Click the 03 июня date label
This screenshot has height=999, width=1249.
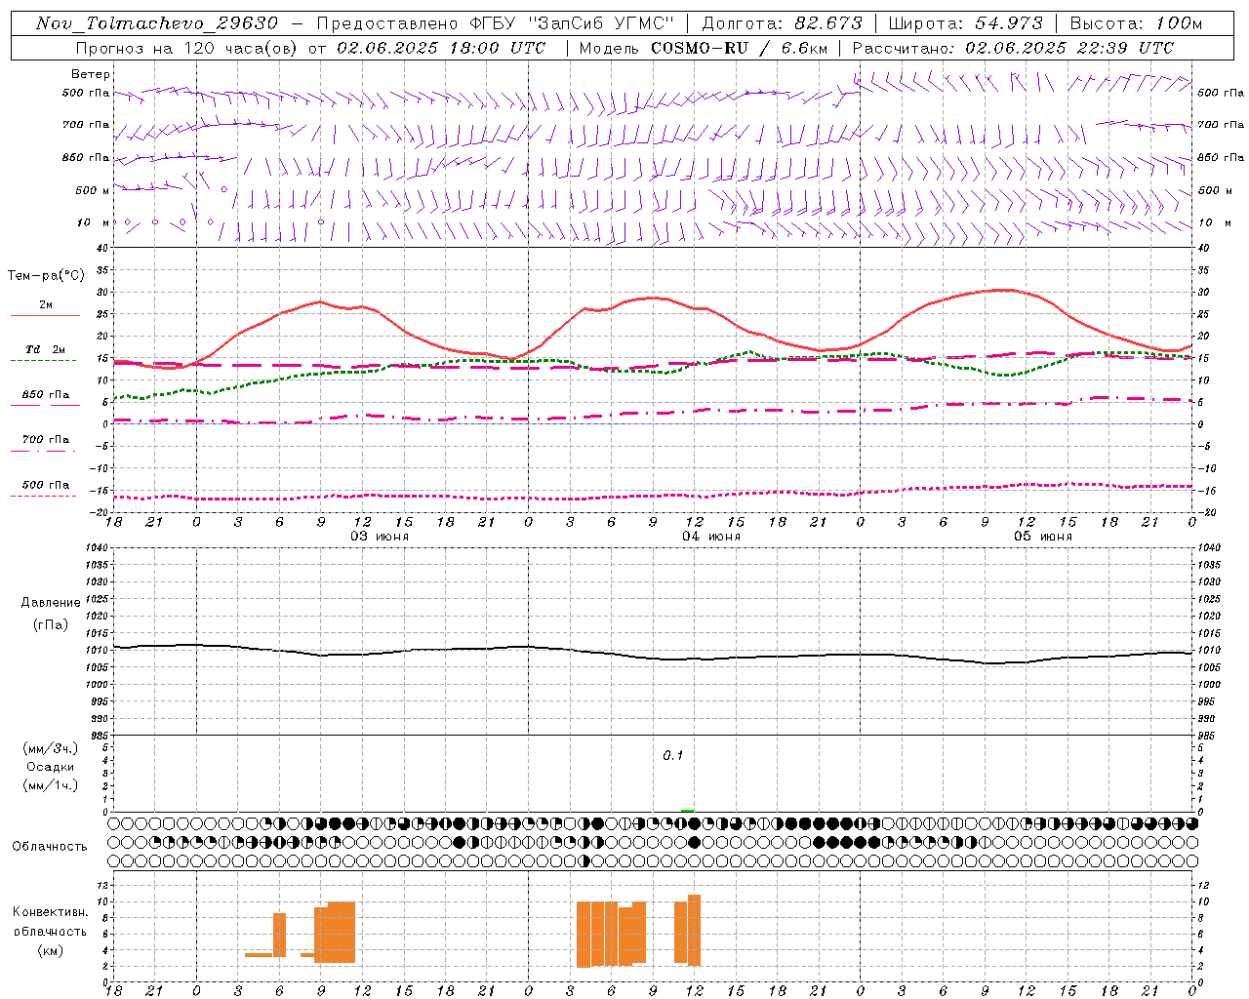[380, 537]
